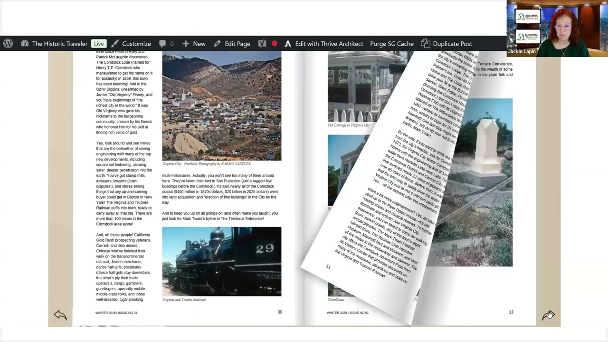Click page number 09
Screen dimensions: 608x342
pos(280,312)
